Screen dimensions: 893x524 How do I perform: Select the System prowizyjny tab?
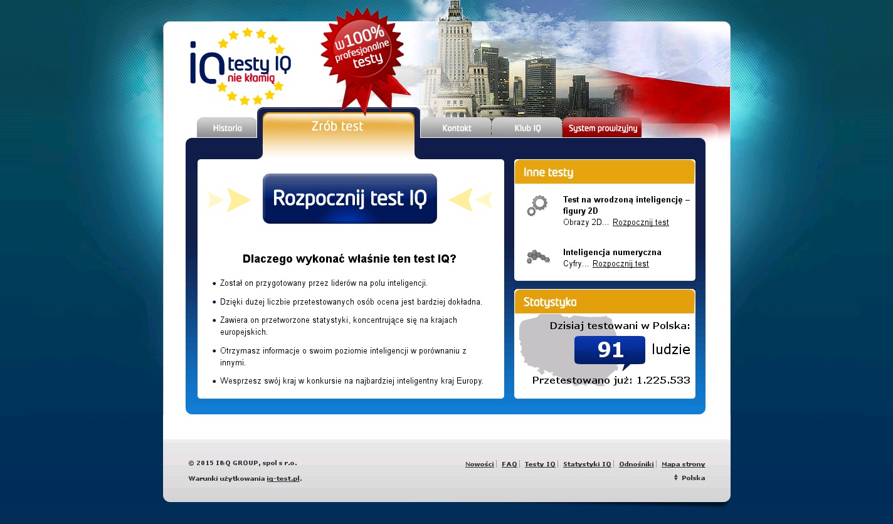coord(602,128)
